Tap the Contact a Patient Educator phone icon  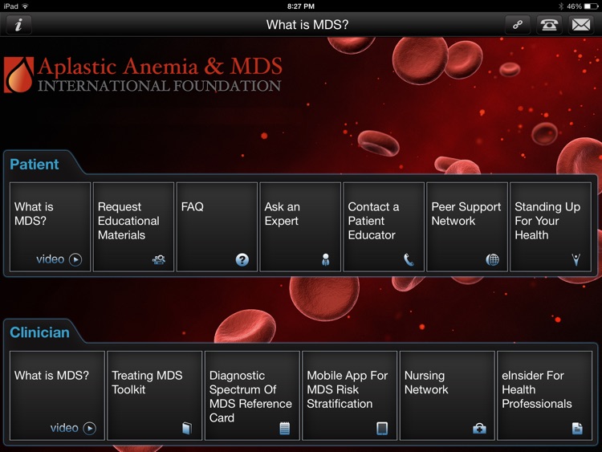(409, 259)
